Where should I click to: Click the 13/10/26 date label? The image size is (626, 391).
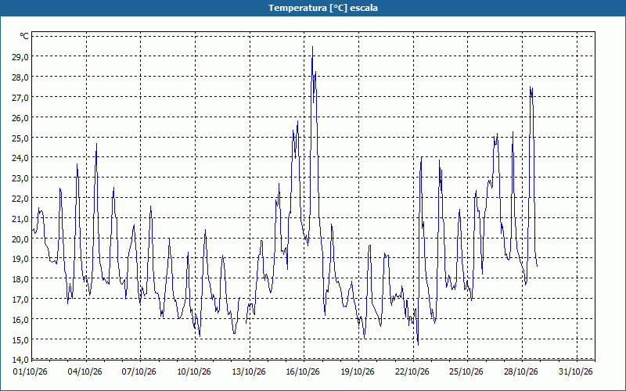[249, 372]
